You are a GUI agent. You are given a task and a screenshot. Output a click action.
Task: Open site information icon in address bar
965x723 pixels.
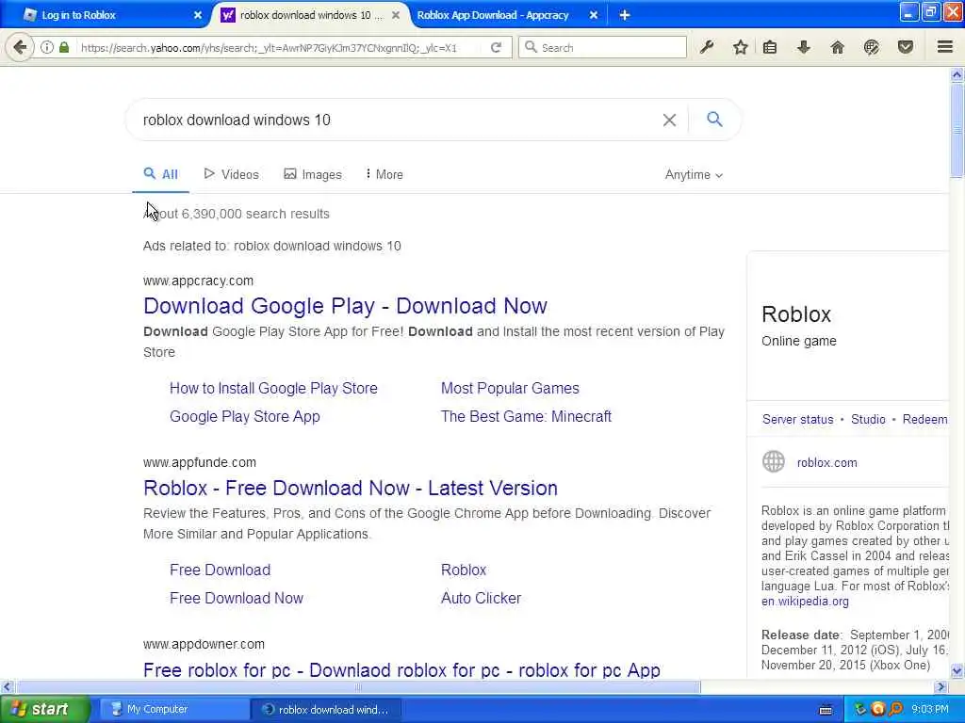click(x=47, y=47)
